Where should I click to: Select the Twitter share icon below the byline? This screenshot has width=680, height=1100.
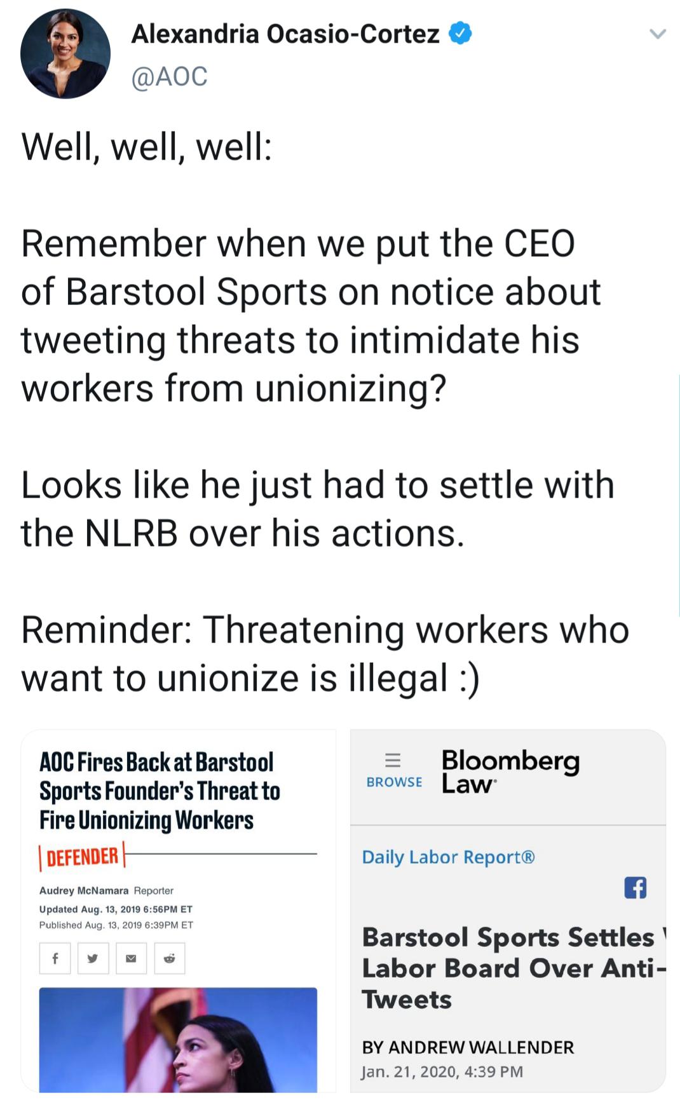tap(93, 958)
